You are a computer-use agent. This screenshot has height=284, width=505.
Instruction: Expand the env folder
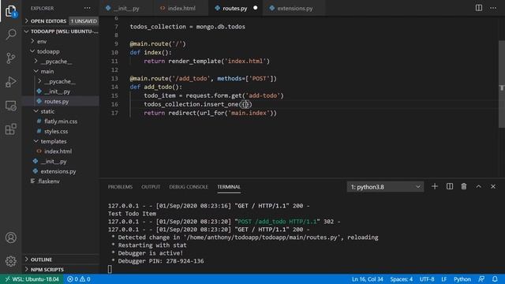point(61,41)
